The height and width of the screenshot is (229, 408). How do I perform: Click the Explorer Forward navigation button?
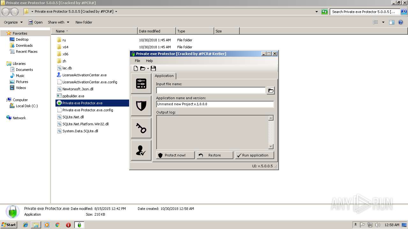point(14,12)
